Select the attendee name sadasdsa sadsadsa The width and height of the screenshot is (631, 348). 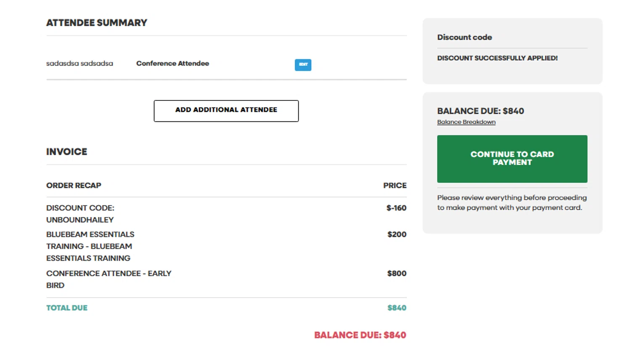coord(80,63)
